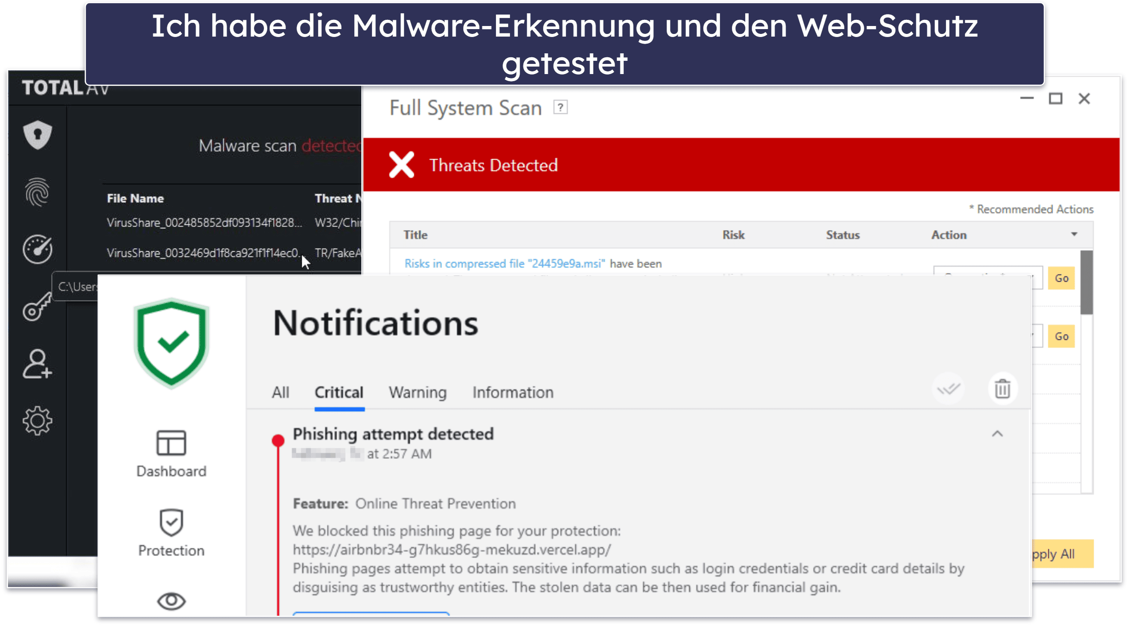Select the fingerprint protection icon
The height and width of the screenshot is (625, 1129).
pyautogui.click(x=37, y=193)
